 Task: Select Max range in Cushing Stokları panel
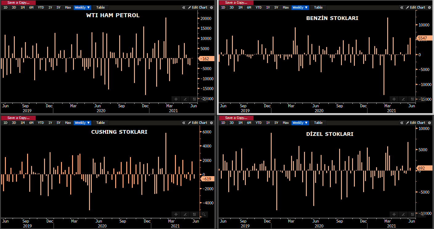[x=68, y=123]
